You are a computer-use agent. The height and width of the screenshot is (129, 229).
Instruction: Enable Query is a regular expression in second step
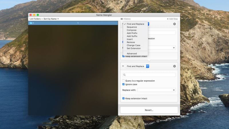pyautogui.click(x=123, y=81)
